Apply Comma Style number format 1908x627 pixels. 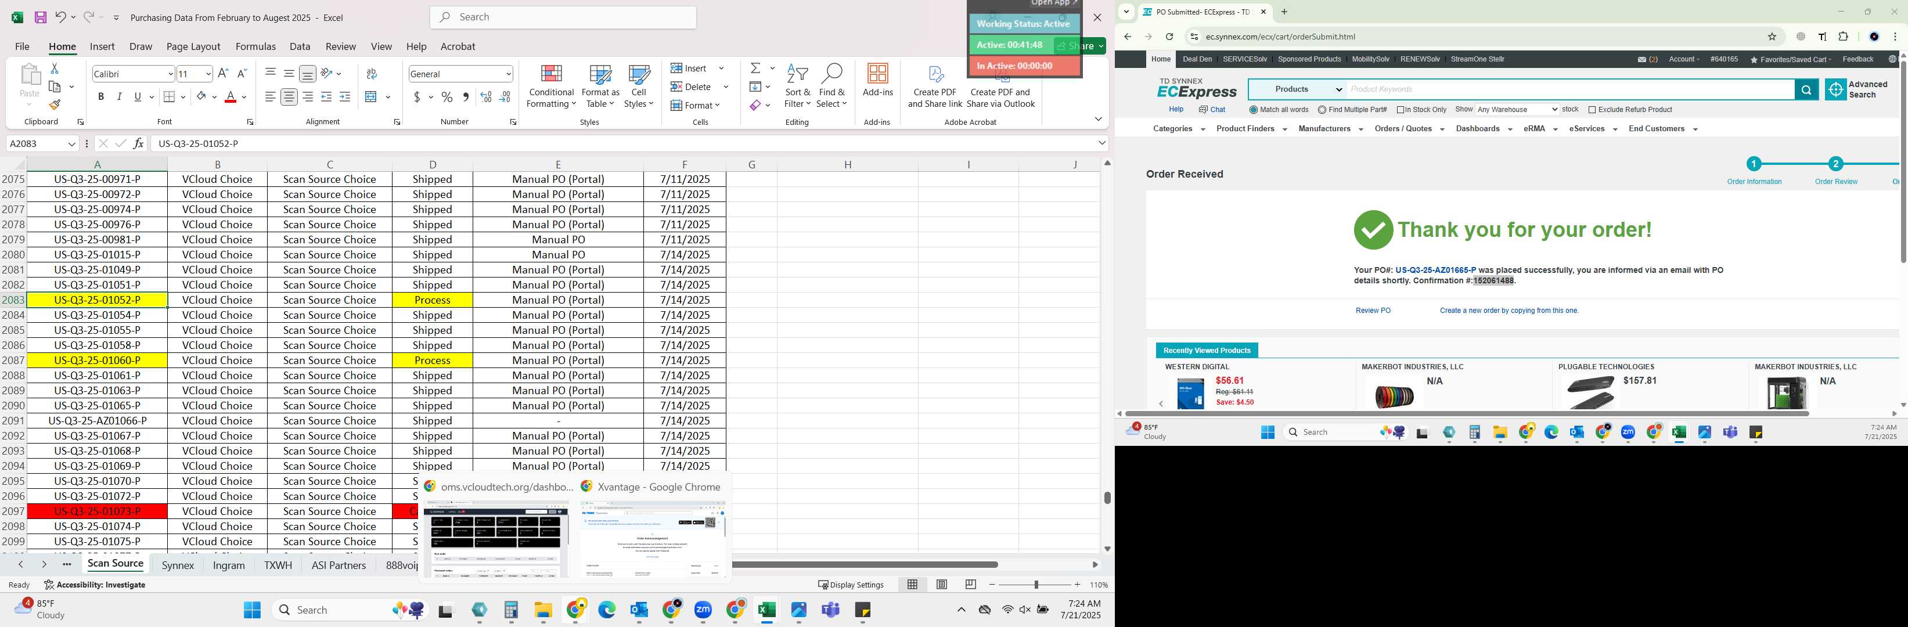coord(466,97)
